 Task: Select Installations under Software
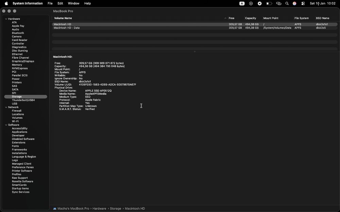click(x=19, y=153)
